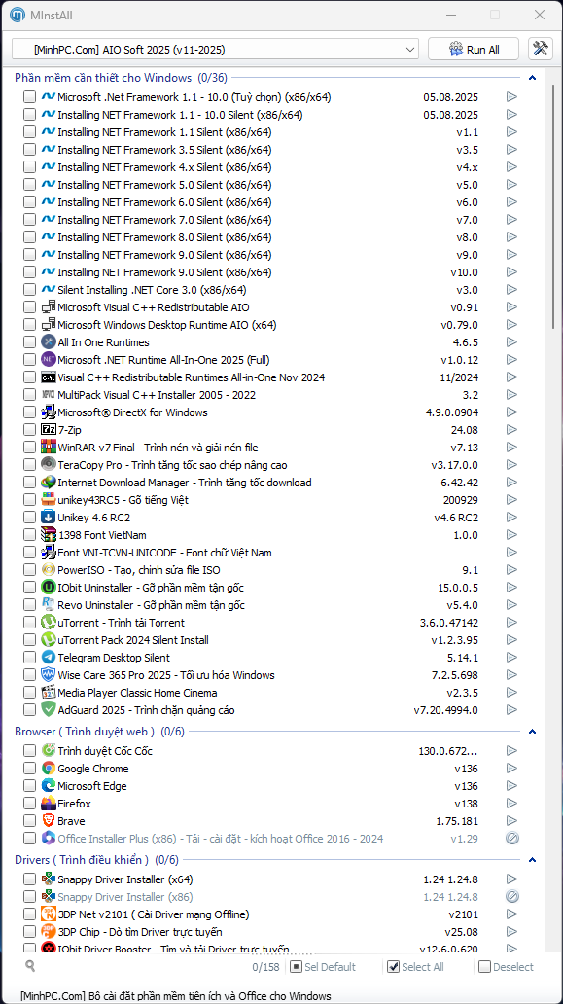
Task: Collapse the Phần mềm cần thiết cho Windows section
Action: click(532, 78)
